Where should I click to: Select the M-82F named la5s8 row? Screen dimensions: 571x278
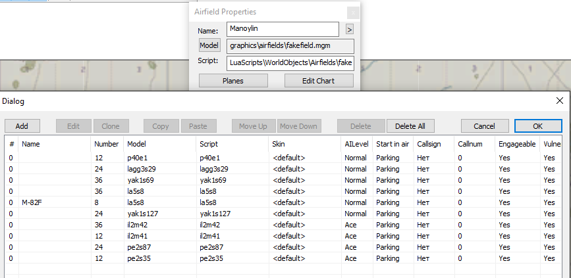(x=284, y=202)
